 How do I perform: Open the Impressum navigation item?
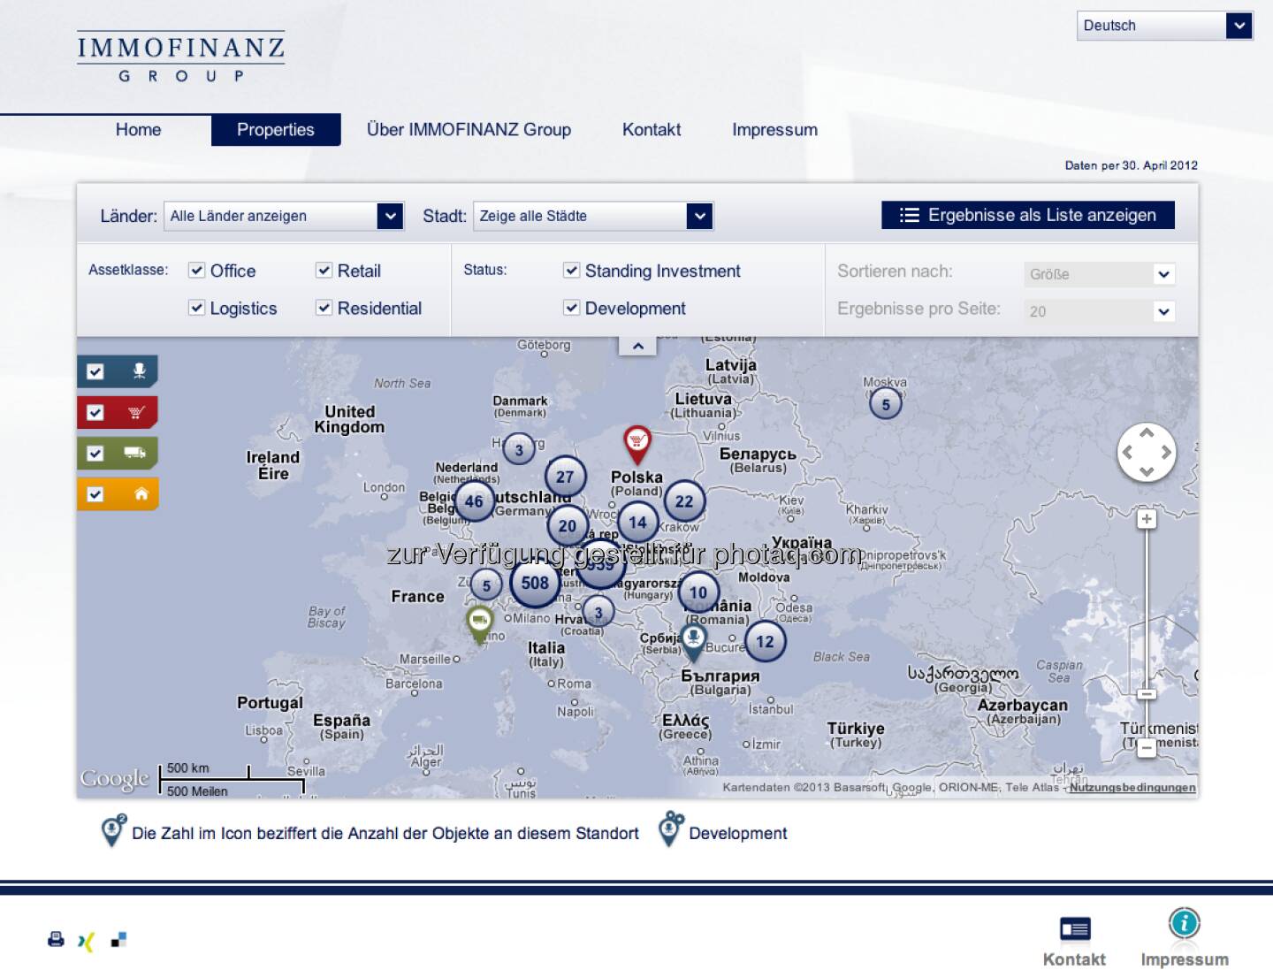click(774, 130)
